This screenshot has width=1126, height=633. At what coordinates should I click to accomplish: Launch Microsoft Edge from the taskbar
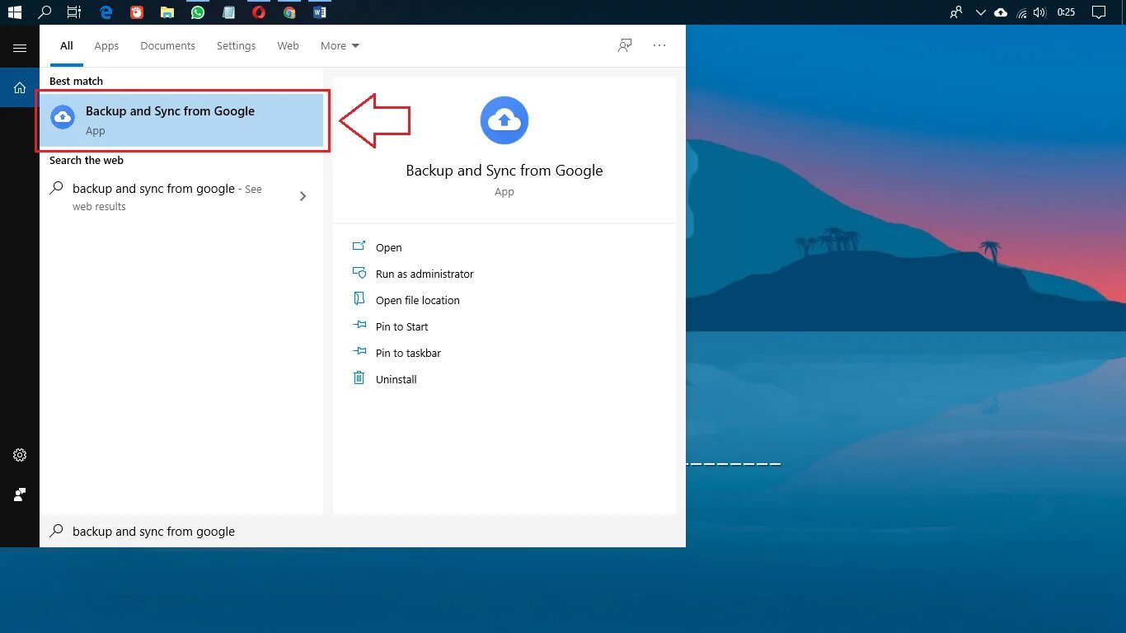point(106,12)
